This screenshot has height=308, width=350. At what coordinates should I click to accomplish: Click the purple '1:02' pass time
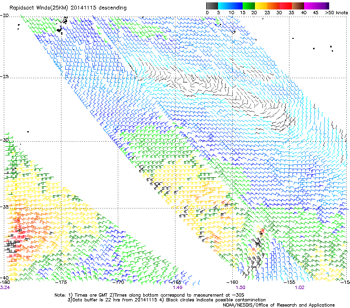(299, 288)
